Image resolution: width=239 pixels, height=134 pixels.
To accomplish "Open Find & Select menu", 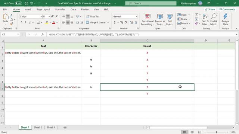I will click(214, 20).
